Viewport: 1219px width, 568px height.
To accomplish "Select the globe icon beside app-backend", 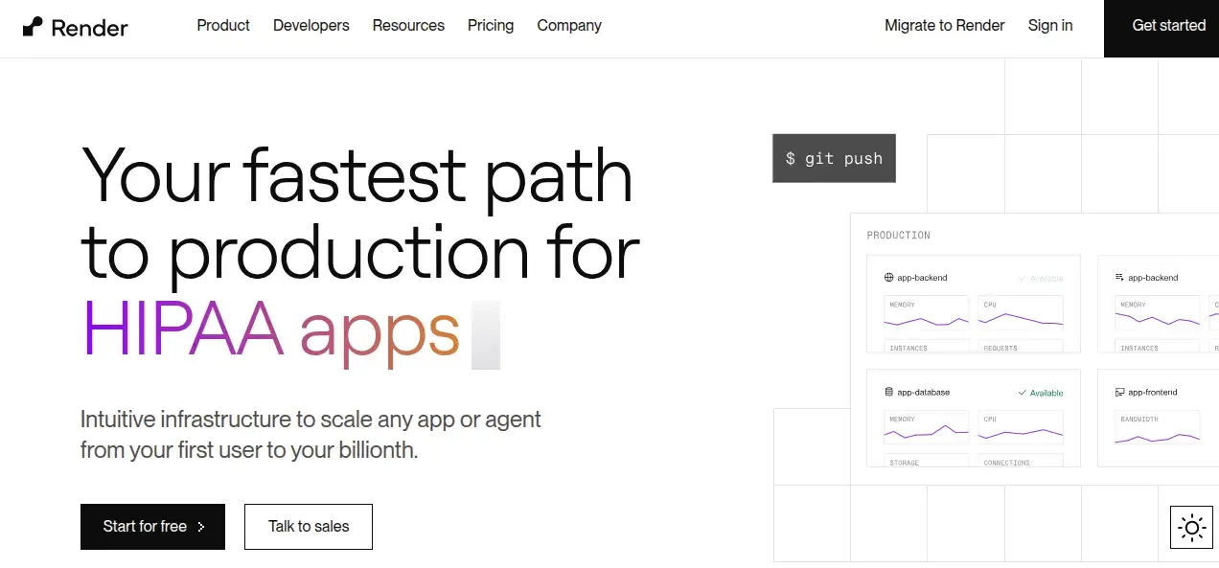I will coord(889,278).
